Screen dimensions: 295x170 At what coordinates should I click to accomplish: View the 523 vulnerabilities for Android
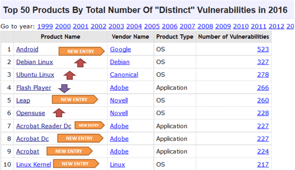point(263,49)
